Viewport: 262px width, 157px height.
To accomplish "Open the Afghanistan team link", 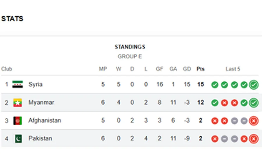I will tap(45, 121).
